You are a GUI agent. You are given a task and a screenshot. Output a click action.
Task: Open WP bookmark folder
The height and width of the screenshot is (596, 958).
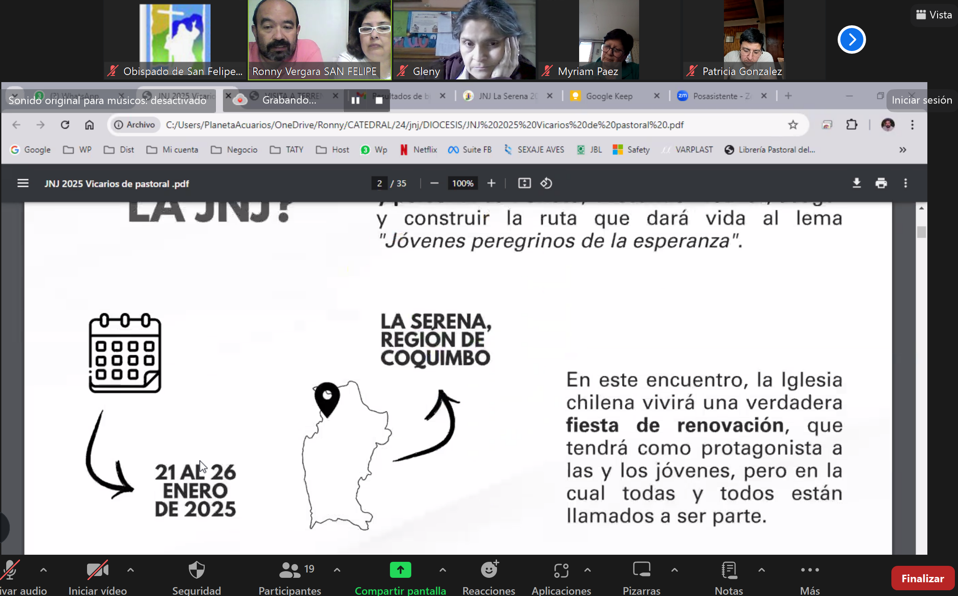point(77,150)
